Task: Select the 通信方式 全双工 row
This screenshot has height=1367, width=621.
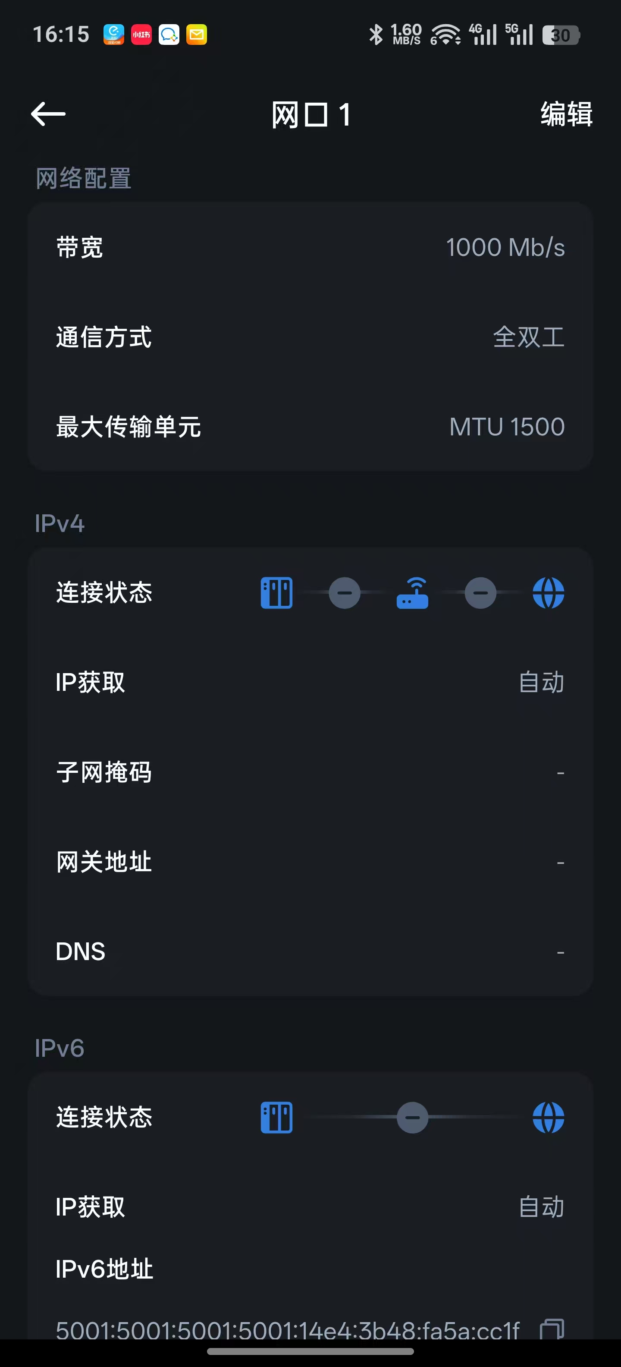Action: (x=310, y=337)
